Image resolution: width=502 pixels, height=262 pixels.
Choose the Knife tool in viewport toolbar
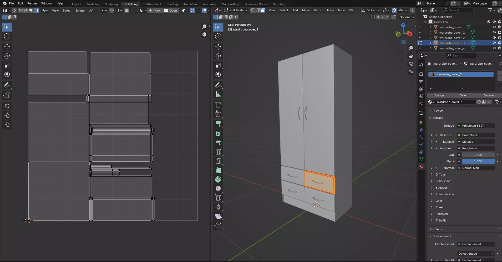[218, 161]
